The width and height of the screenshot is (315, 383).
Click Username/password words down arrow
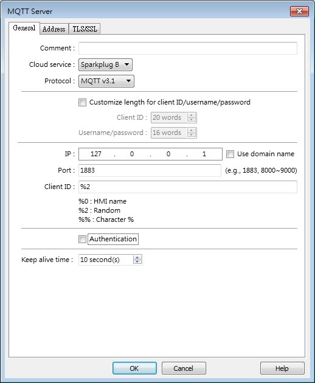click(192, 135)
